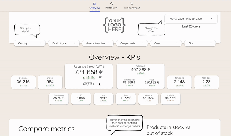Click the Total cost 407,388 € value

coord(140,70)
